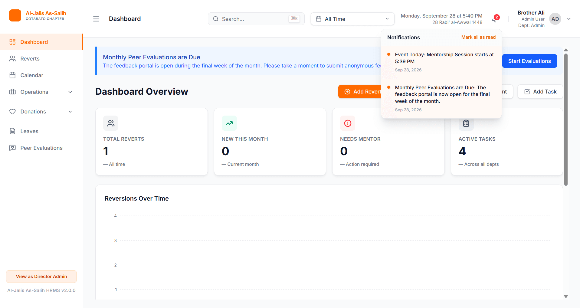Viewport: 580px width, 308px height.
Task: Open the notifications bell icon
Action: 495,19
